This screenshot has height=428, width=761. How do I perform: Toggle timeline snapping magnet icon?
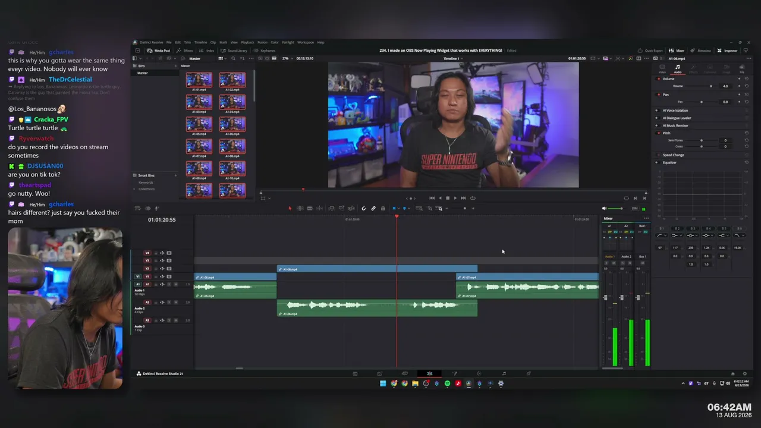[364, 209]
